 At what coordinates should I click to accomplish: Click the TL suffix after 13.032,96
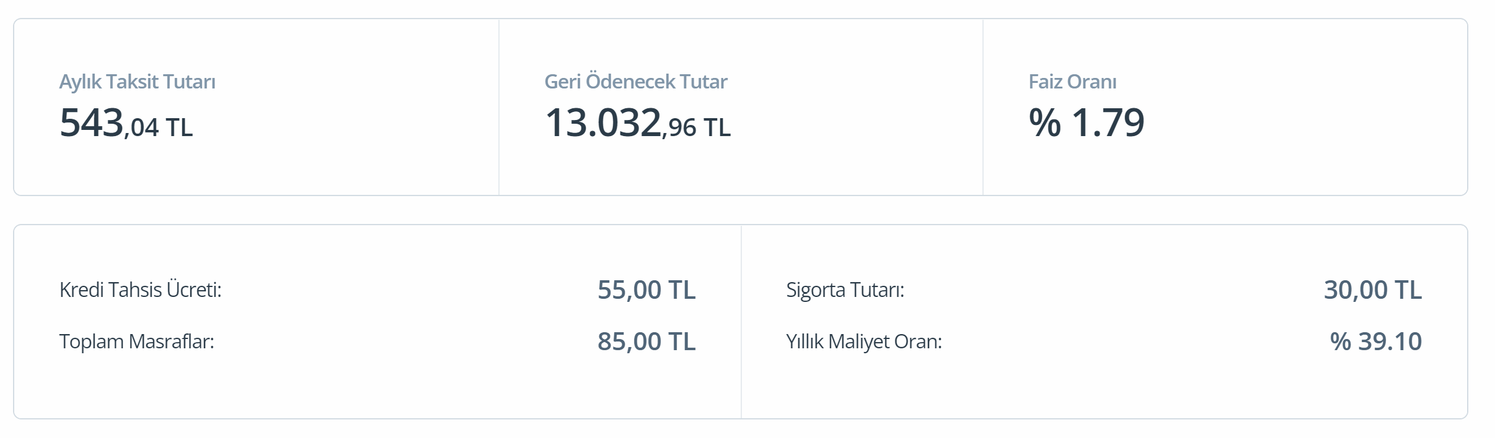click(717, 127)
